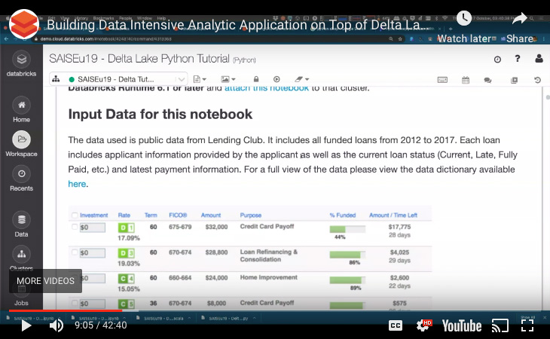Sort by the Term column header
The height and width of the screenshot is (339, 550).
(x=151, y=215)
